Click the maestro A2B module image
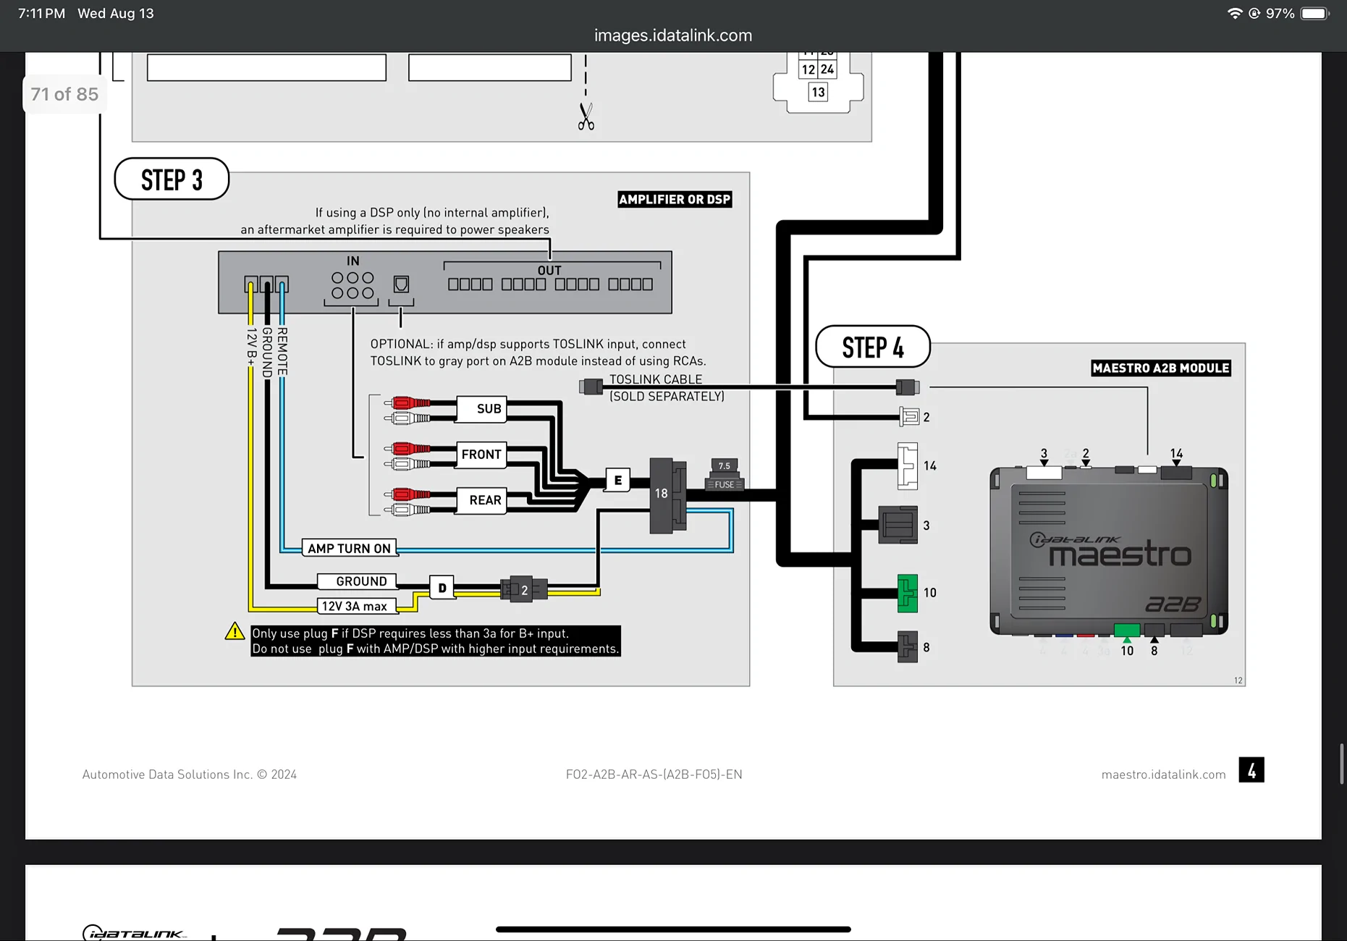 pyautogui.click(x=1109, y=552)
